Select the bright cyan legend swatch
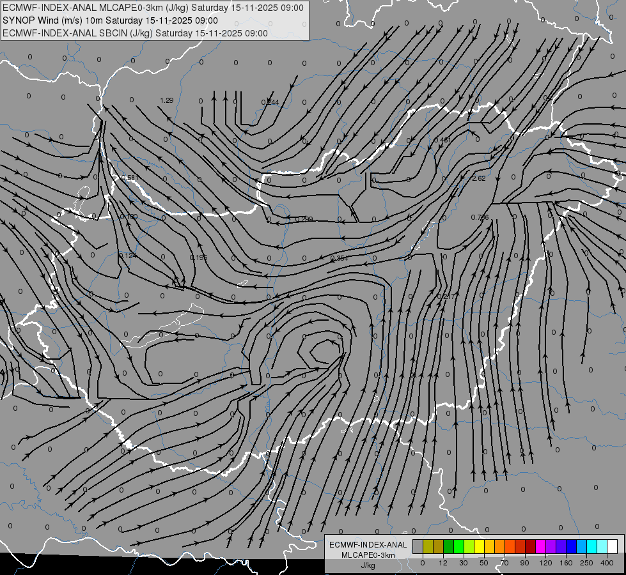This screenshot has height=575, width=626. click(591, 546)
